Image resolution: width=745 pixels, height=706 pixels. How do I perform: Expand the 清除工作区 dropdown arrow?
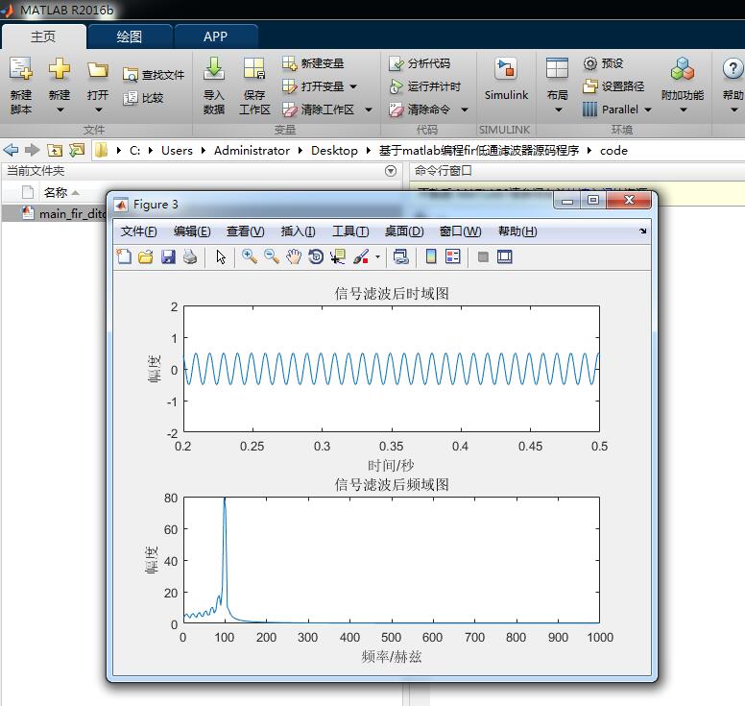click(x=369, y=110)
